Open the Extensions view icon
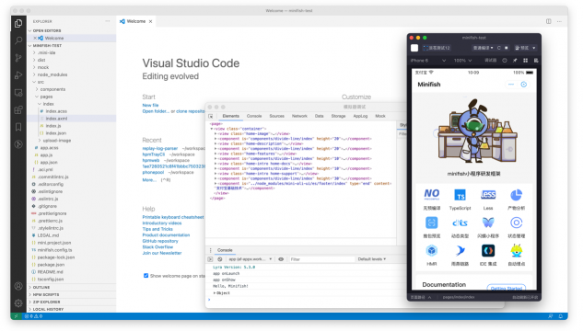 [18, 109]
